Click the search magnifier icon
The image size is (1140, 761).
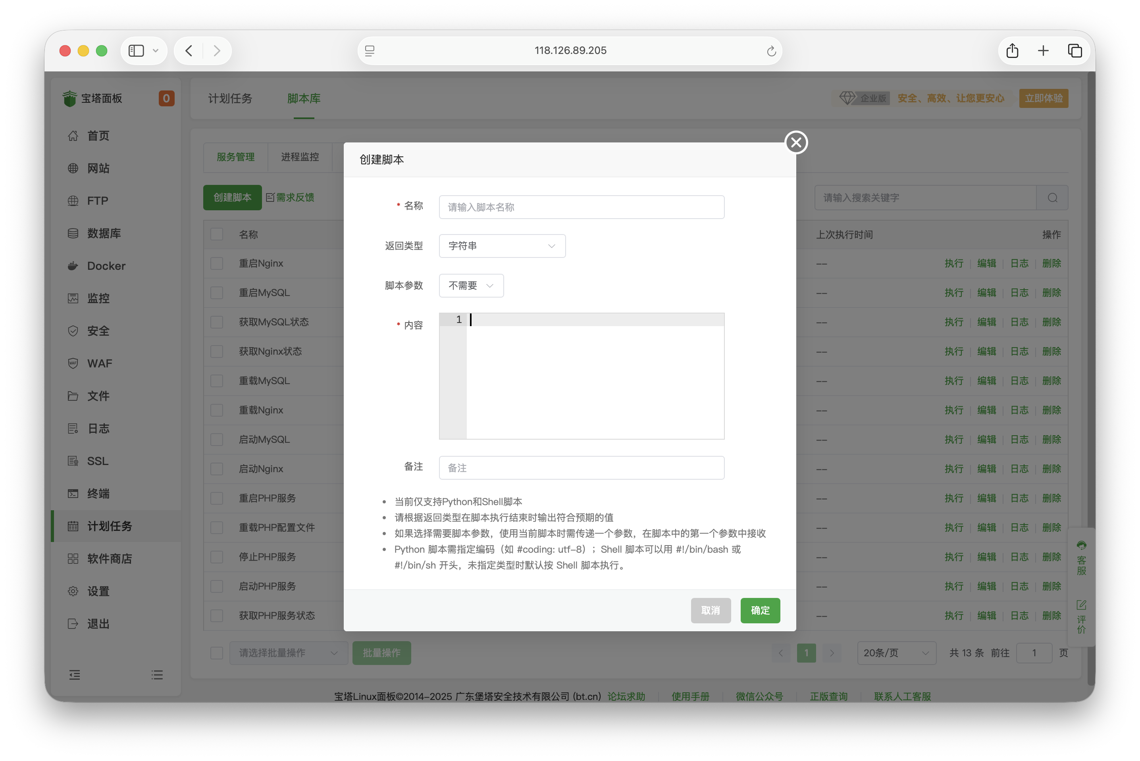1052,198
